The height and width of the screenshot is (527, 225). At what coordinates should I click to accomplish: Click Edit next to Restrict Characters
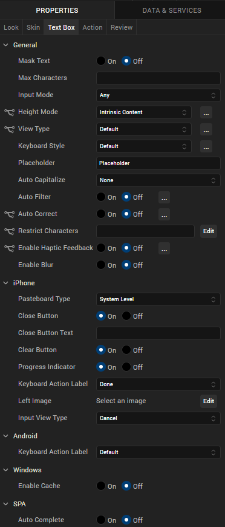pyautogui.click(x=209, y=231)
